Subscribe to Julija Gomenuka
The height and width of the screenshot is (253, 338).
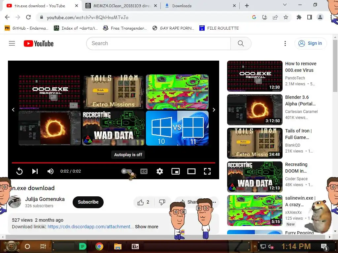point(88,202)
